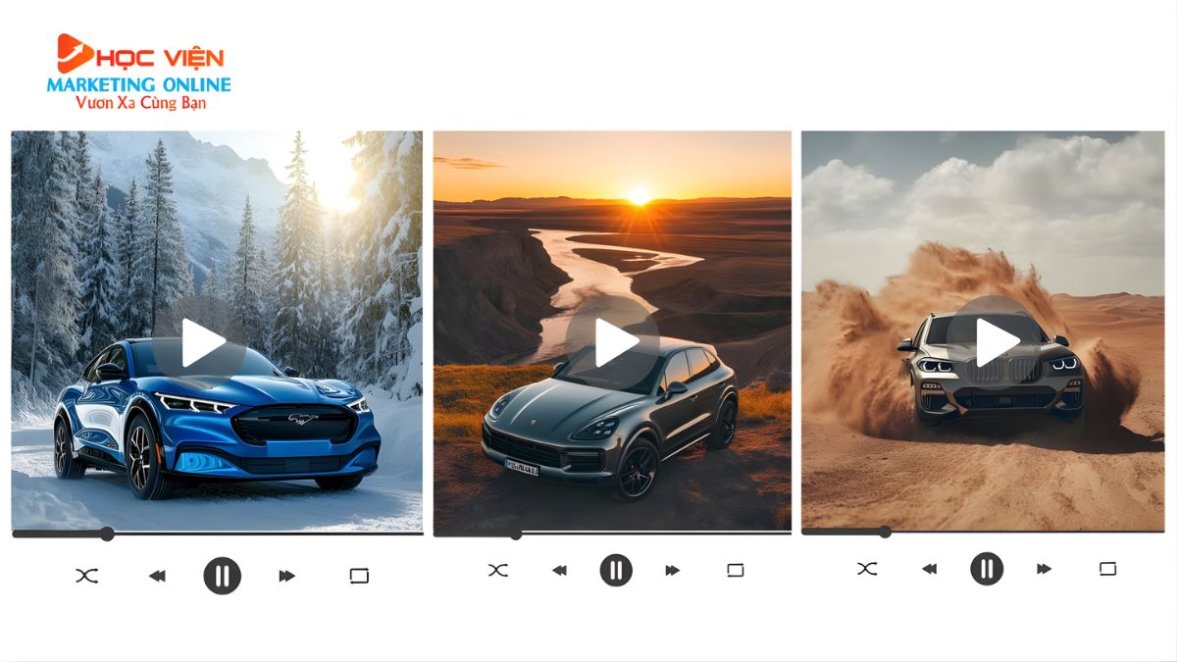Rewind the blue Mustang video
This screenshot has width=1177, height=662.
(157, 576)
